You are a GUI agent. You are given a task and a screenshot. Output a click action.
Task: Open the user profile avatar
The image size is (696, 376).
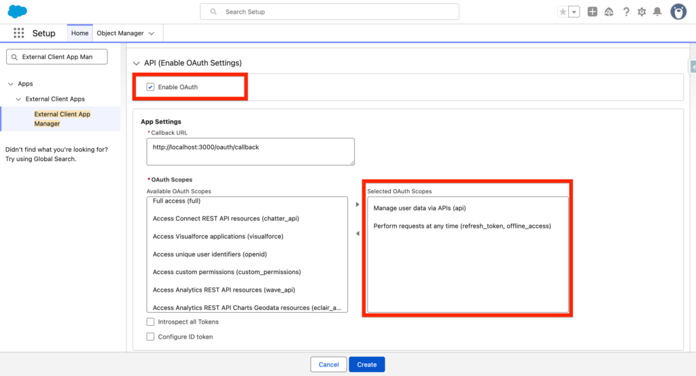[678, 12]
